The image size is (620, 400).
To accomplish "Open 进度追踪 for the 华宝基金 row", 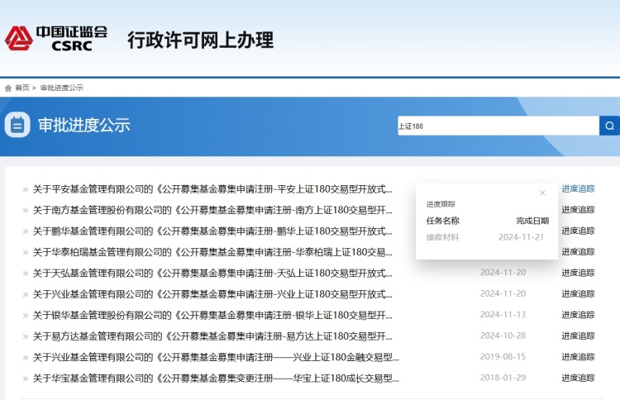I will pos(578,378).
